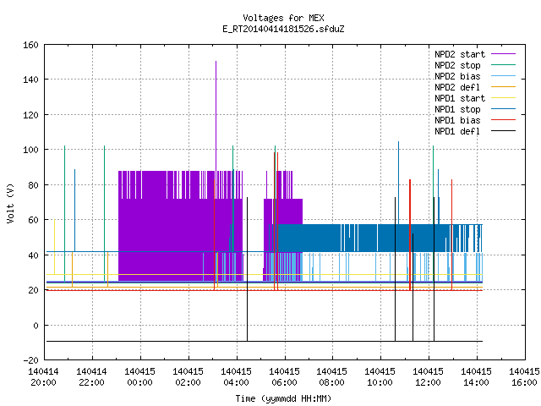This screenshot has height=406, width=541.
Task: Click the Volt (V) y-axis label
Action: click(x=10, y=203)
